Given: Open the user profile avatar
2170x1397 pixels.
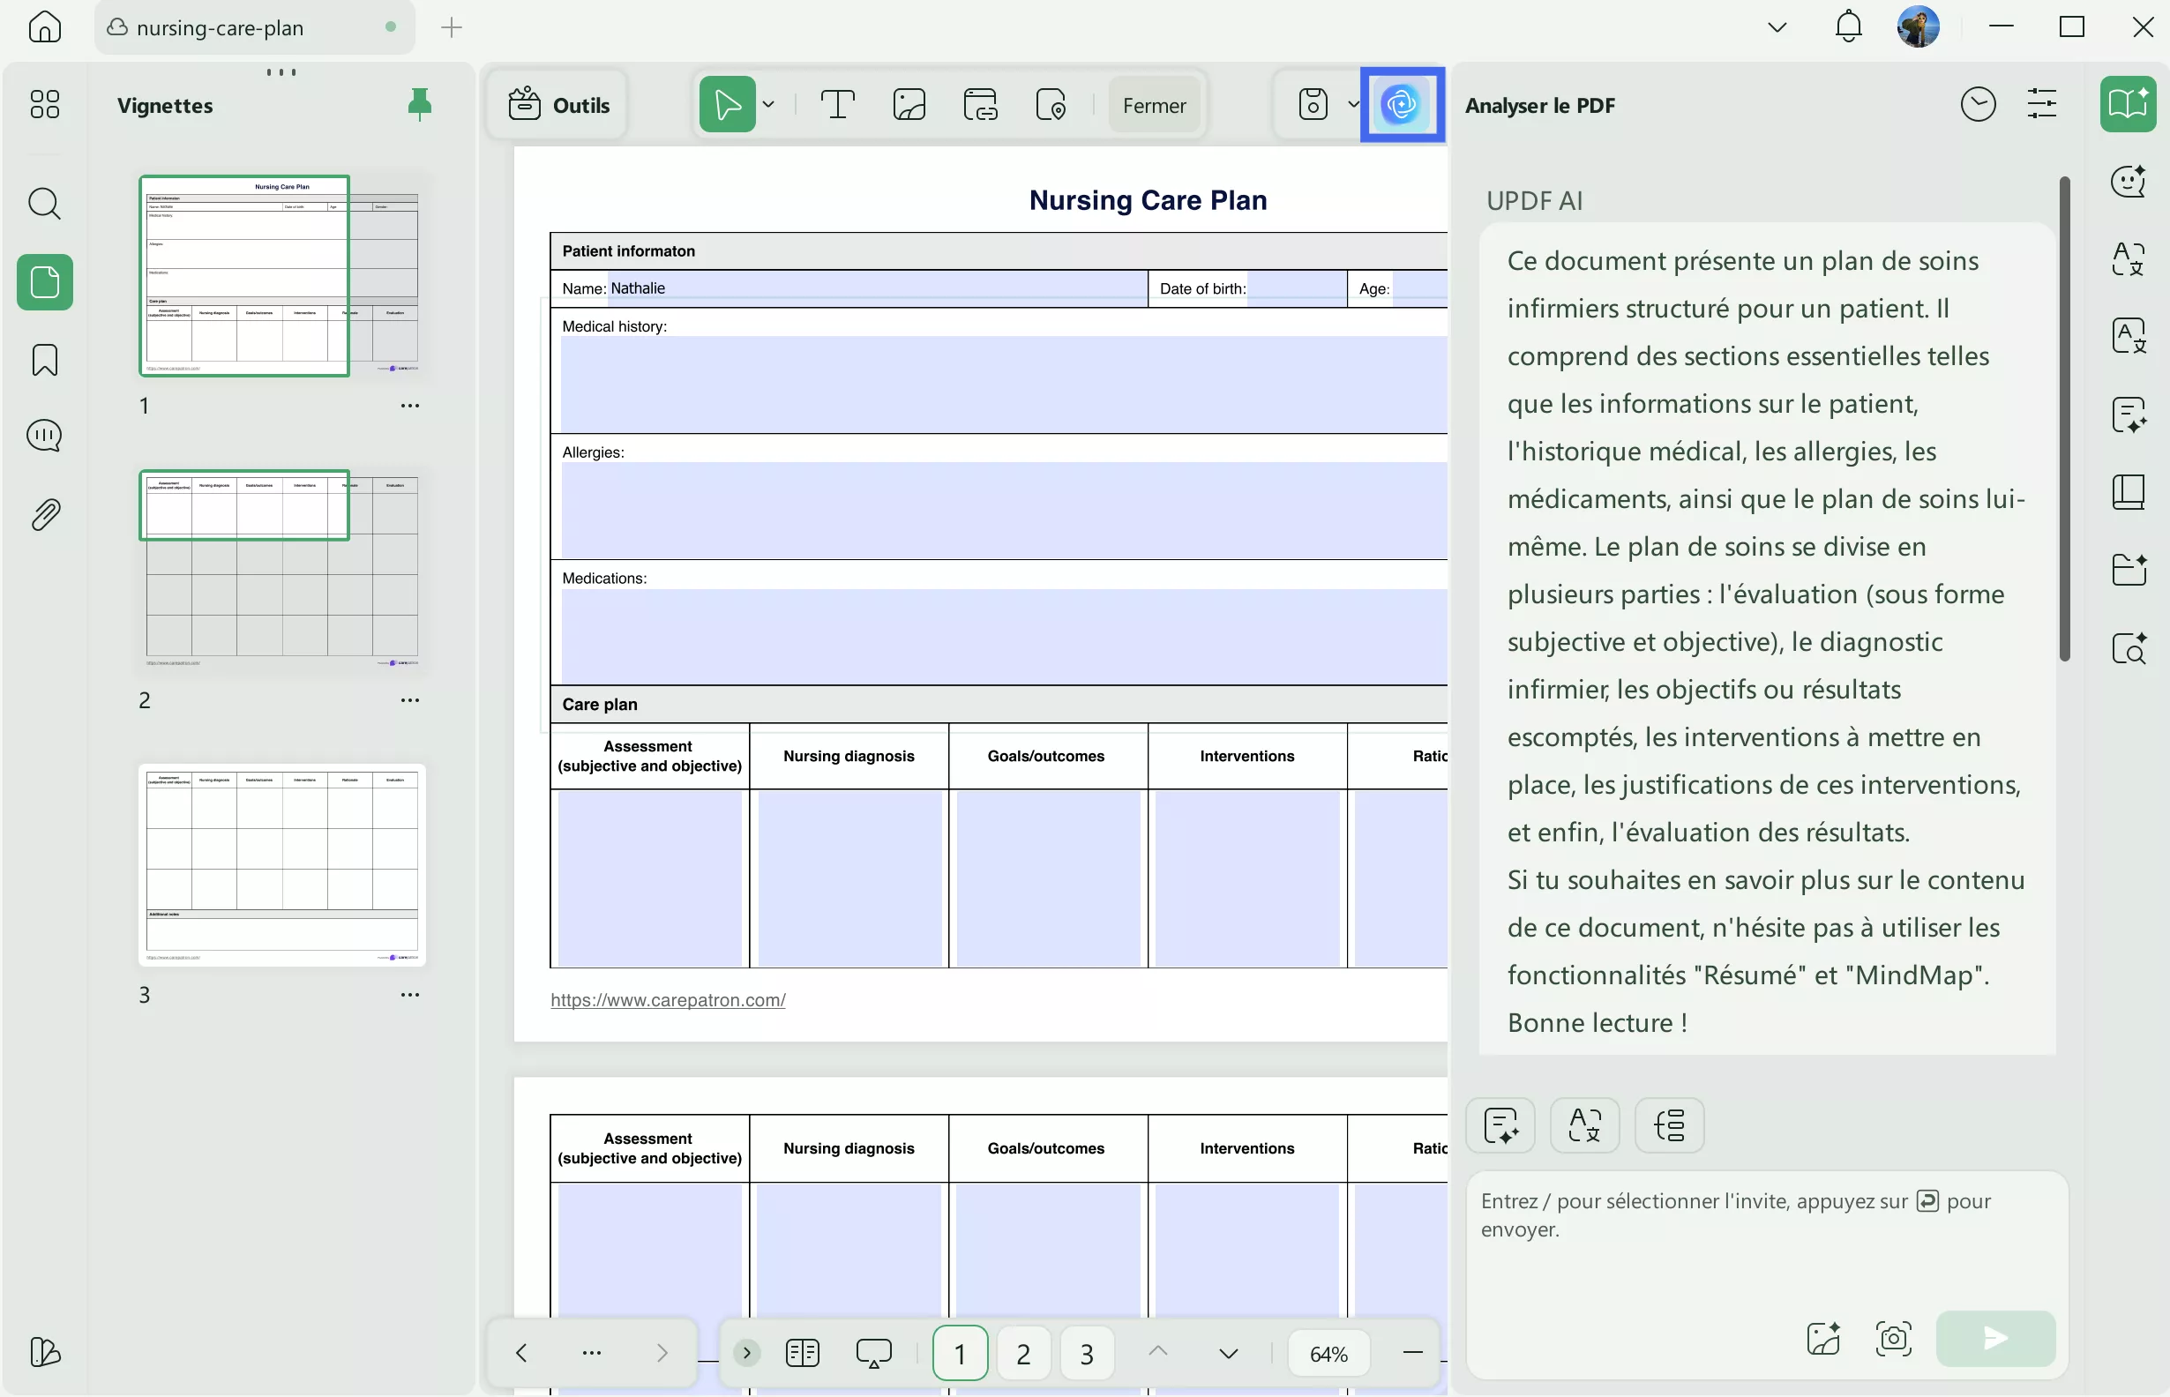Looking at the screenshot, I should pyautogui.click(x=1918, y=27).
